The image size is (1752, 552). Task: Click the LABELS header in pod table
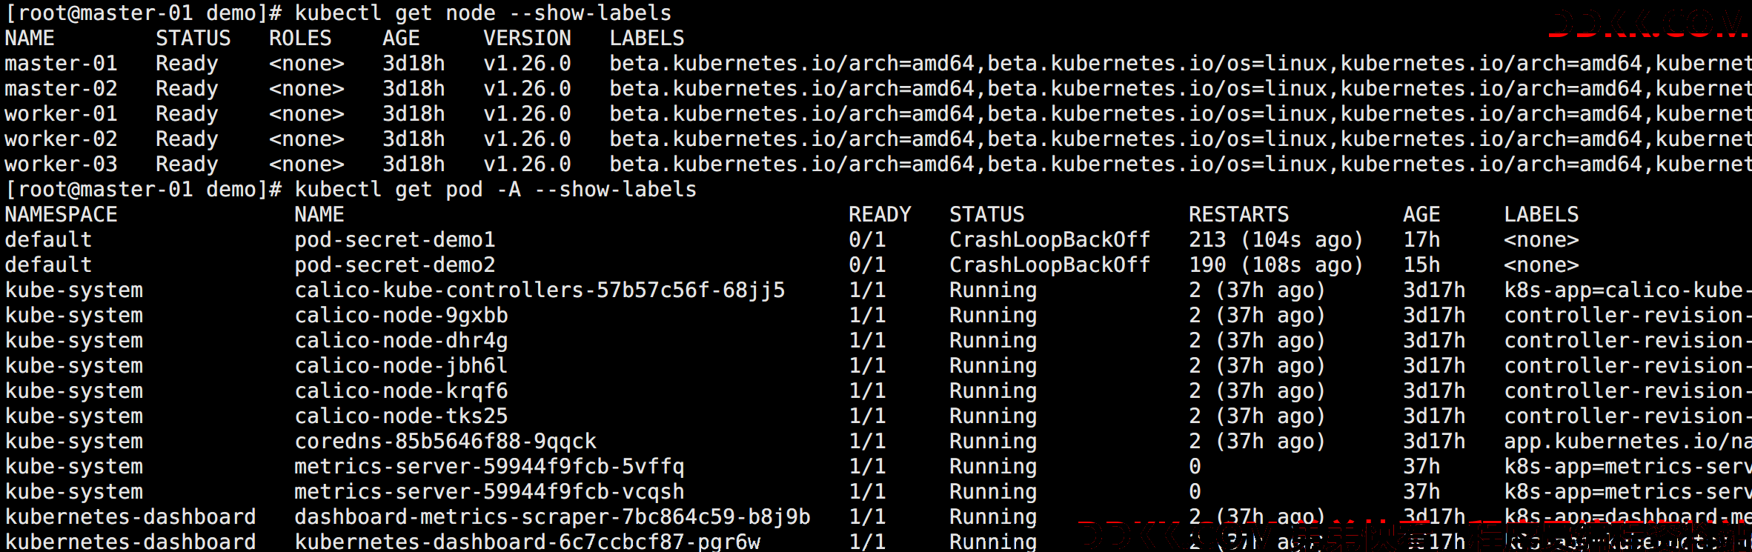(1542, 215)
